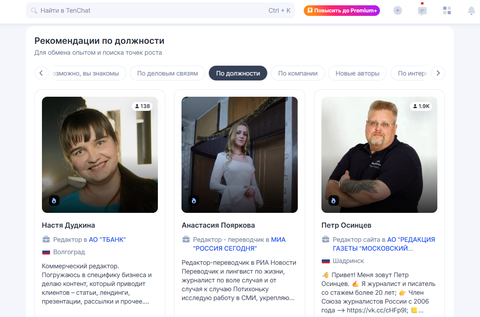
Task: Open the АО "ТБАНК" company link
Action: (107, 240)
